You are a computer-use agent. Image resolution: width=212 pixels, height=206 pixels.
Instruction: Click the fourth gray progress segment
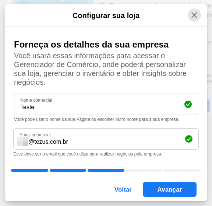pyautogui.click(x=144, y=170)
